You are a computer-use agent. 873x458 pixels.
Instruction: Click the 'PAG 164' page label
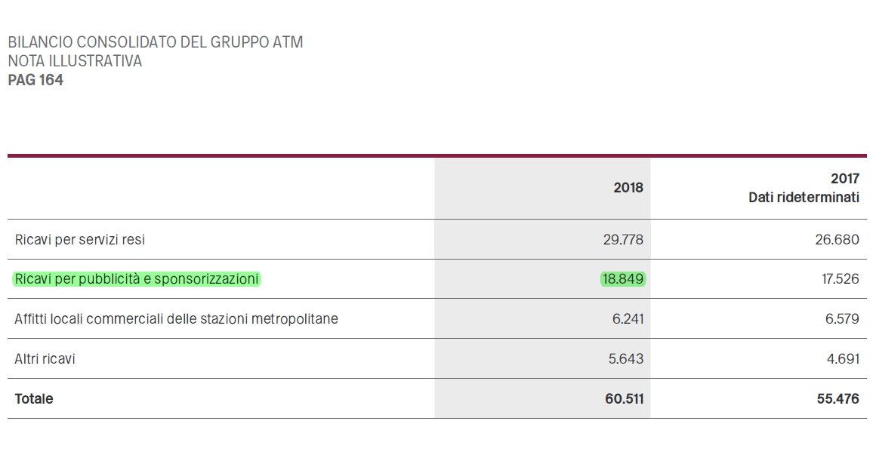click(35, 80)
